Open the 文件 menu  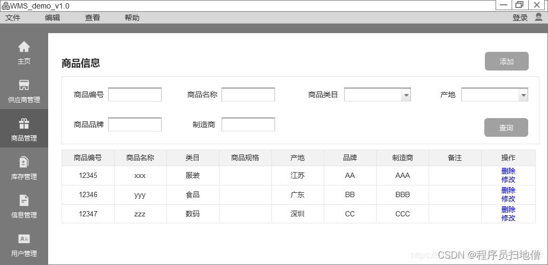tap(13, 18)
